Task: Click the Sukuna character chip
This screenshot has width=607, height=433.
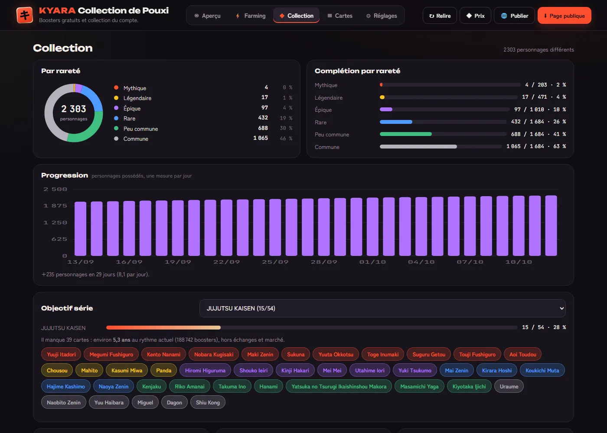Action: click(296, 355)
